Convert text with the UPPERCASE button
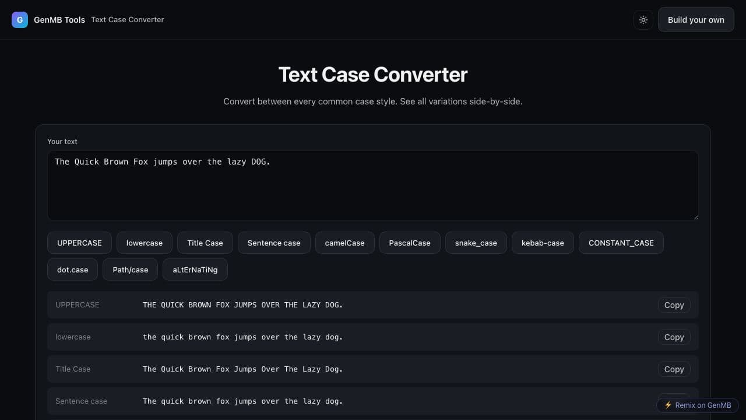Screen dimensions: 746x420 click(79, 243)
